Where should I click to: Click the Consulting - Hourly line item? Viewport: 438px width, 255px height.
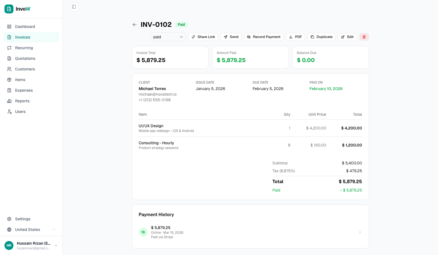250,145
